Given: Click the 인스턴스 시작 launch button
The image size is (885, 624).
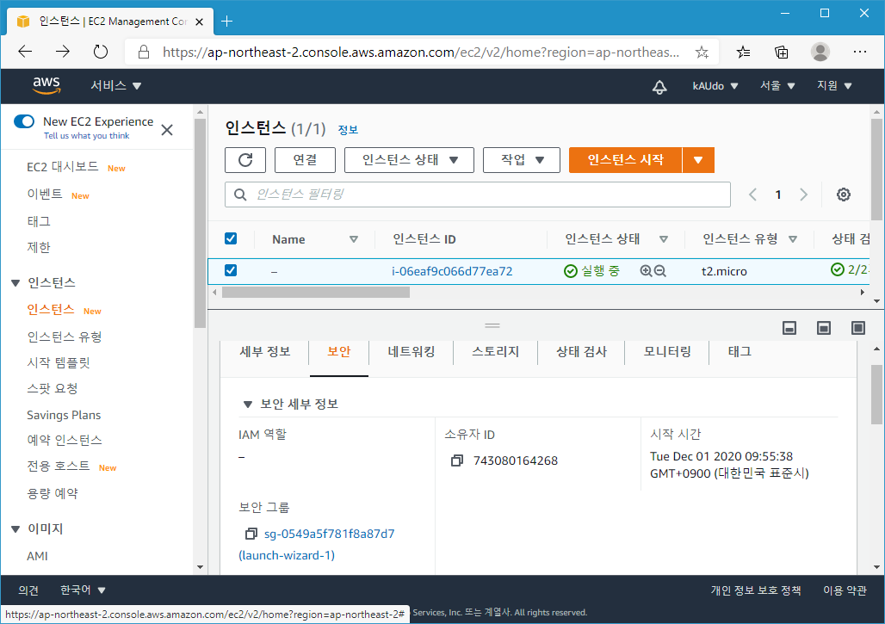Looking at the screenshot, I should coord(625,160).
